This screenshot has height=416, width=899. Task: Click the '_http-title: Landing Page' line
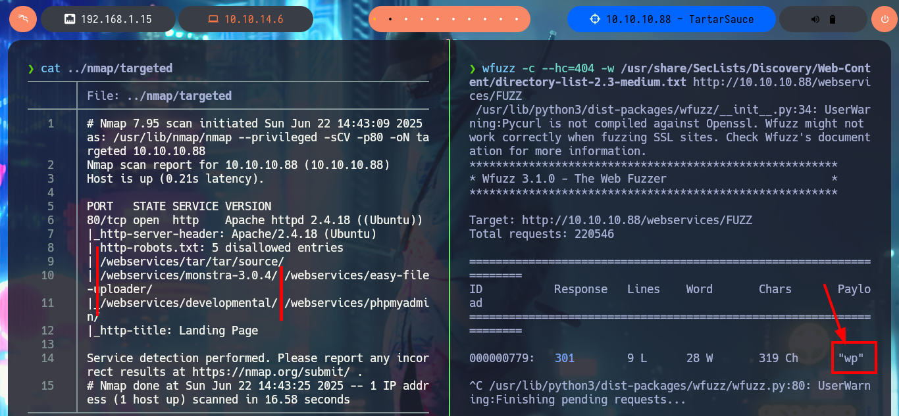click(172, 331)
